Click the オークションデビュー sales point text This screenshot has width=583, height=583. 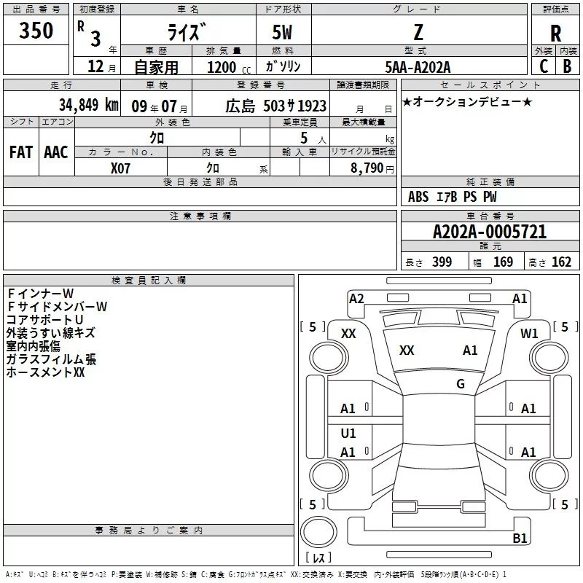pyautogui.click(x=467, y=101)
